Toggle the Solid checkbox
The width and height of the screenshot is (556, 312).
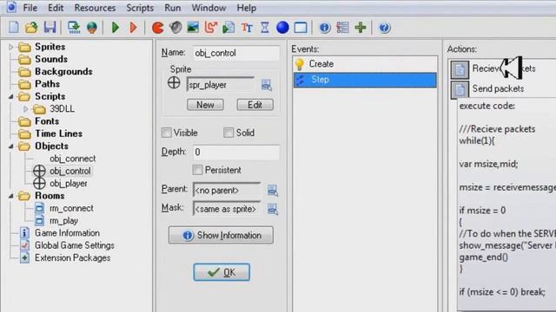click(228, 133)
